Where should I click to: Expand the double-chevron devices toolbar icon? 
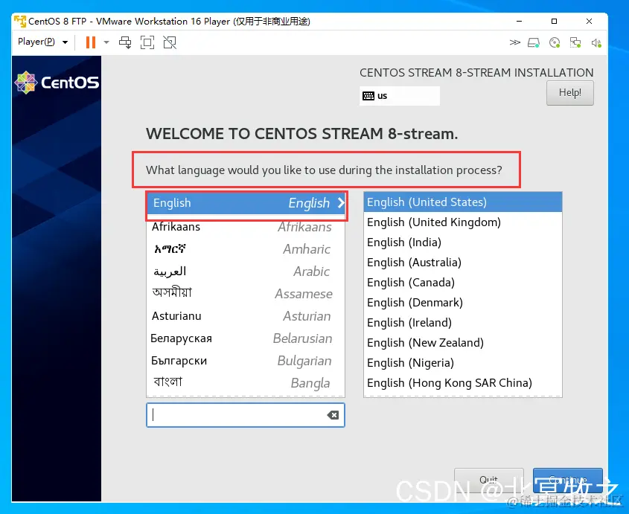pyautogui.click(x=514, y=42)
